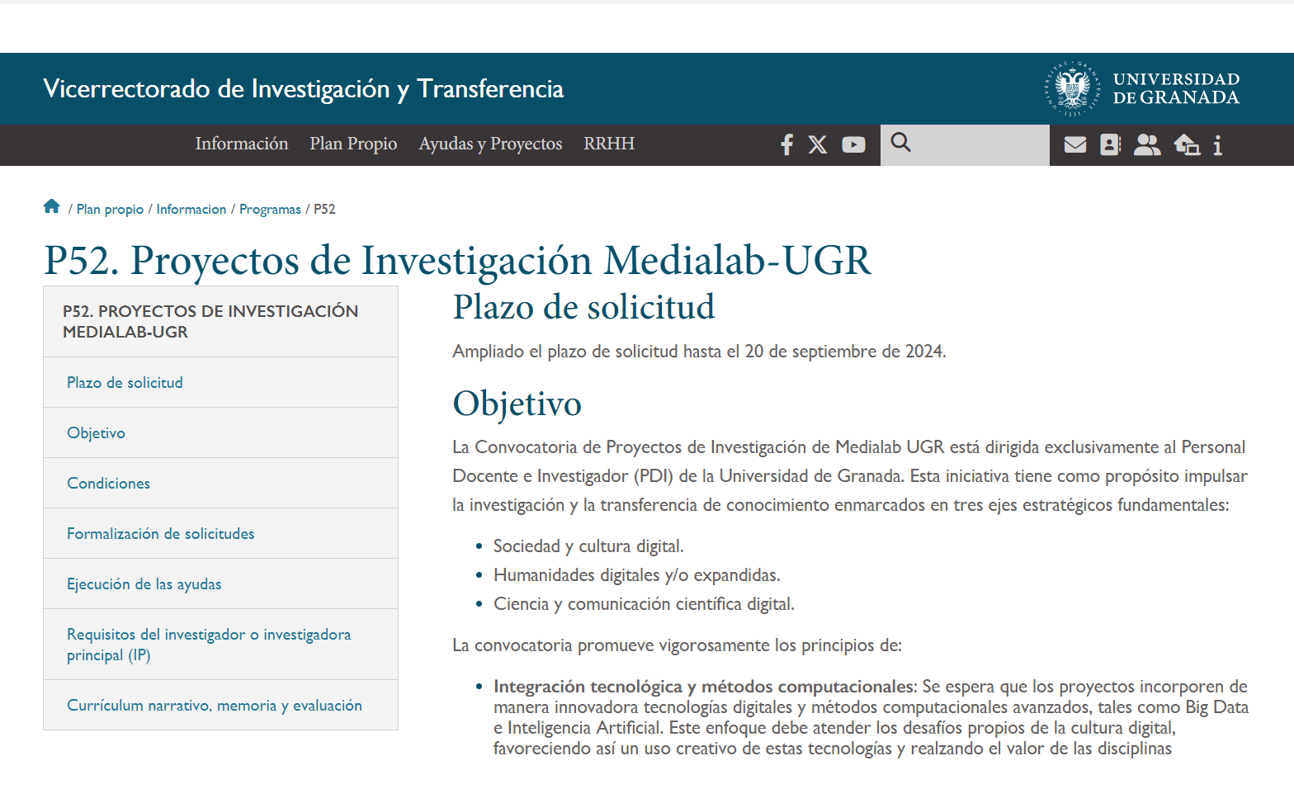Viewport: 1294px width, 789px height.
Task: Click the people group icon
Action: (1147, 145)
